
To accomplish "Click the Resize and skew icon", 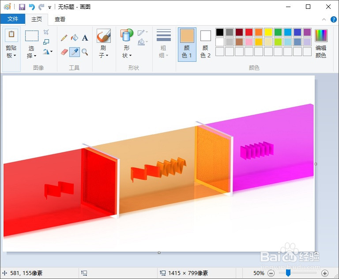I will 46,42.
